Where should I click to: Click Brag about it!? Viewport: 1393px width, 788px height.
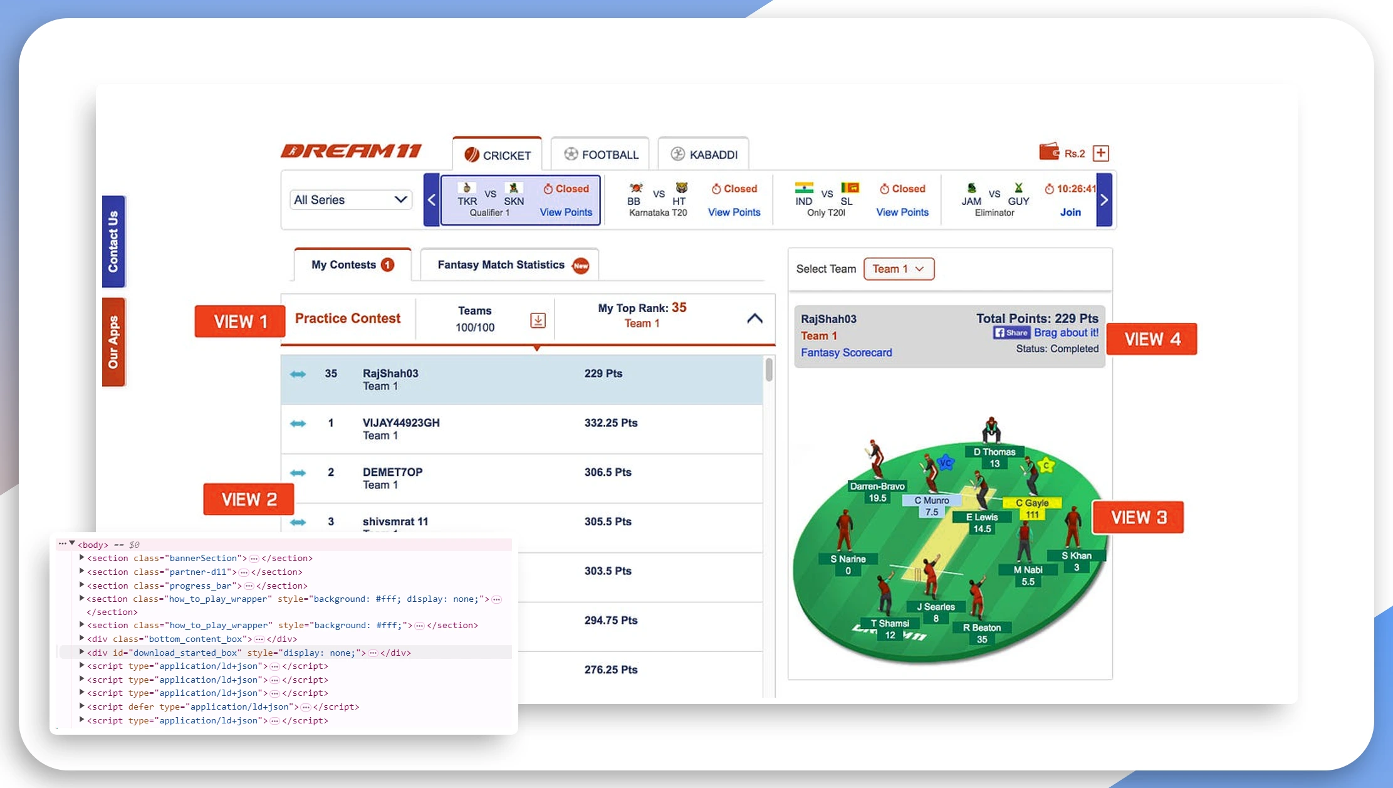(1064, 333)
